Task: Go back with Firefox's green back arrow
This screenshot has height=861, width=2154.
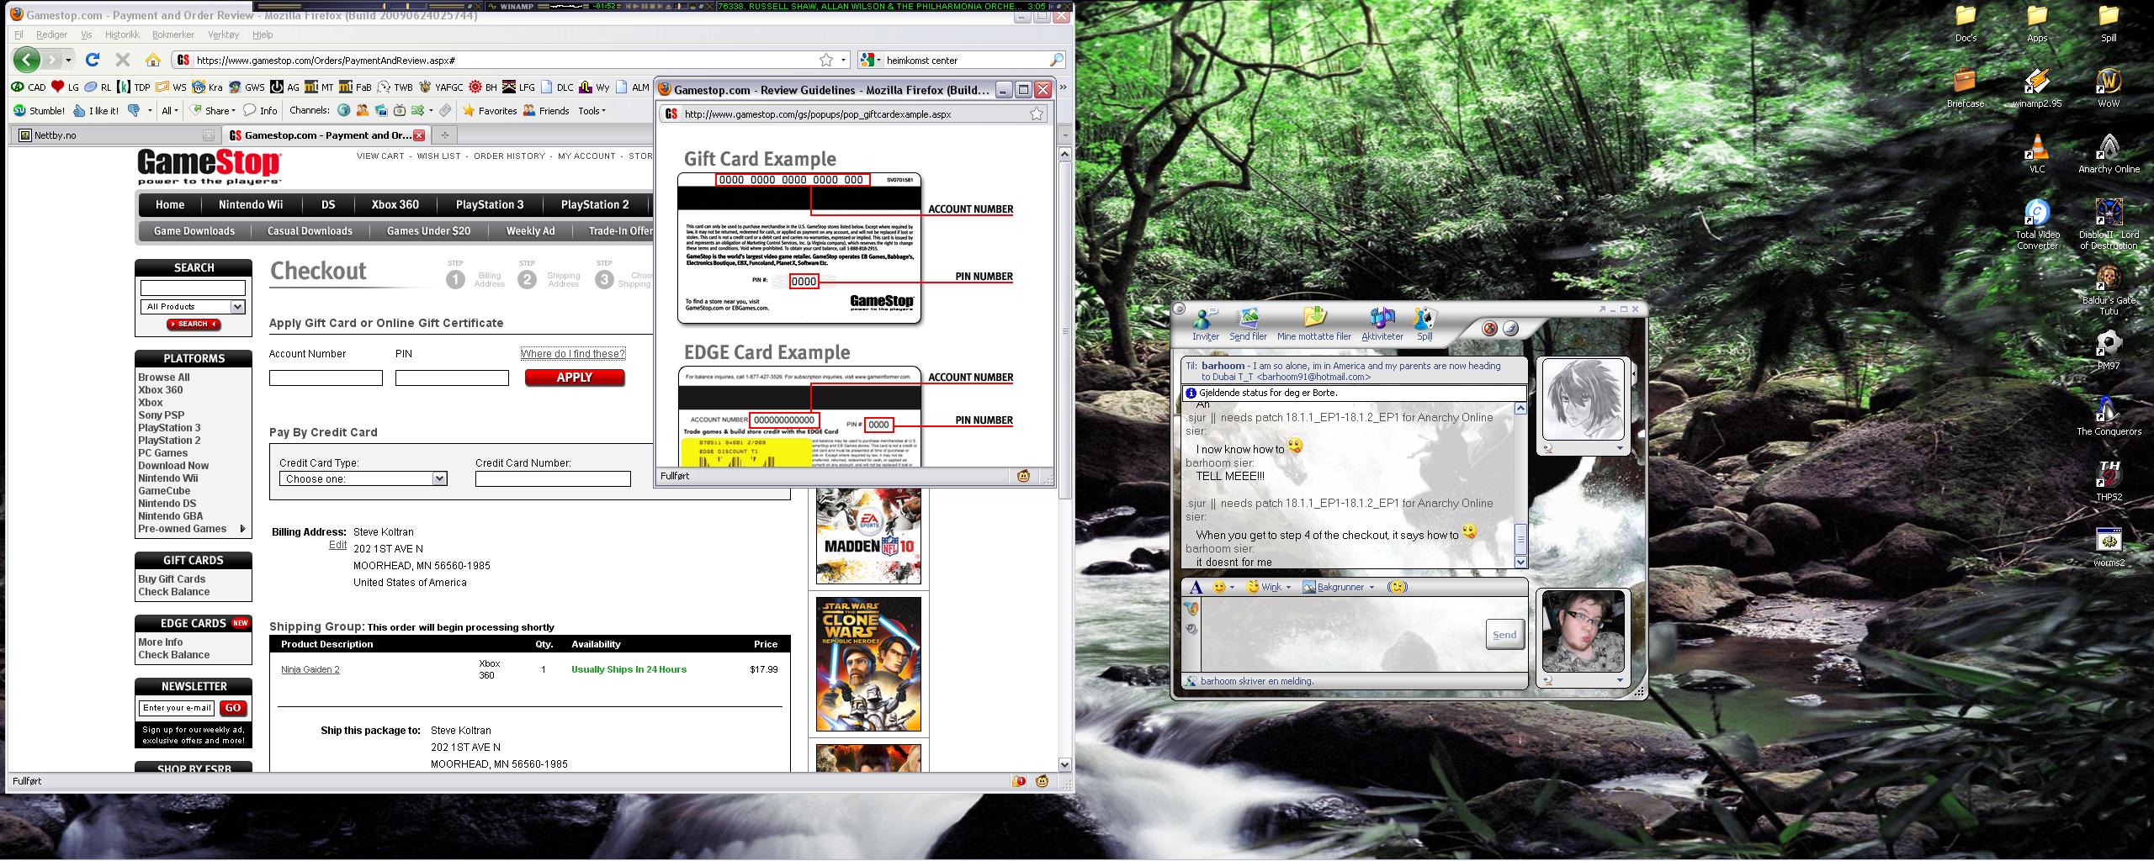Action: [x=27, y=60]
